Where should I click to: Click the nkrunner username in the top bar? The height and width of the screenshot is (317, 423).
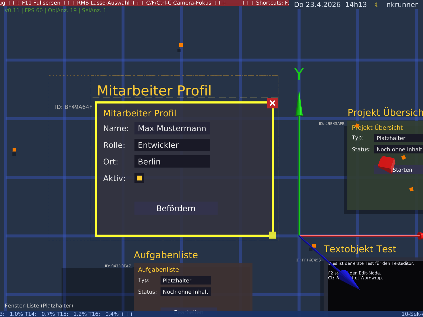(x=402, y=4)
